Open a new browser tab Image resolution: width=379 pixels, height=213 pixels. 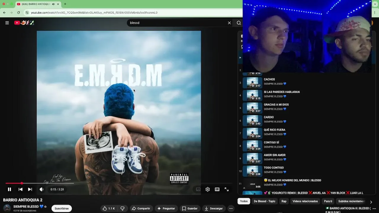[65, 4]
